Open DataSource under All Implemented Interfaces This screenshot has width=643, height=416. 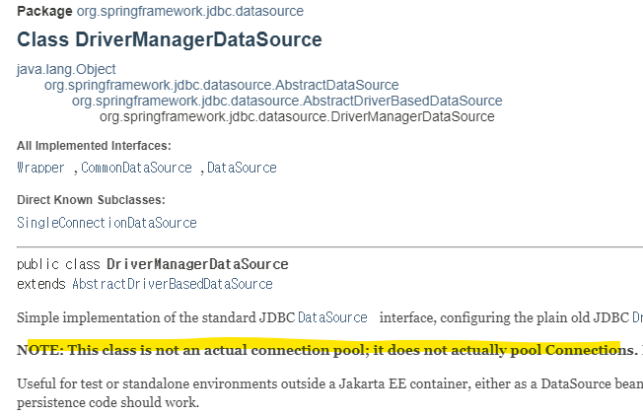tap(242, 168)
